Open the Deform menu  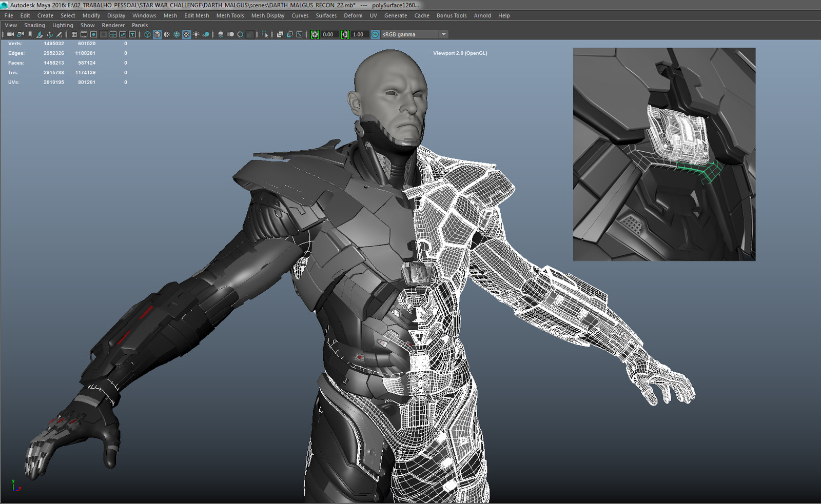pos(353,15)
